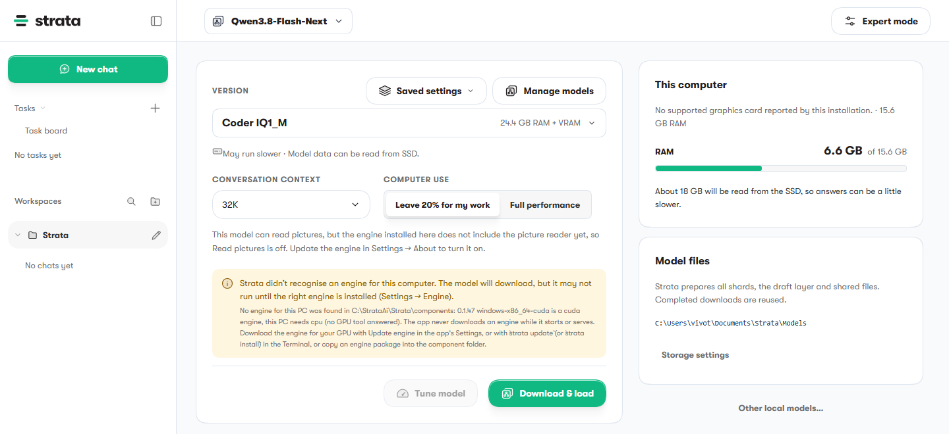The height and width of the screenshot is (434, 949).
Task: Select Leave 20% for my work
Action: point(442,205)
